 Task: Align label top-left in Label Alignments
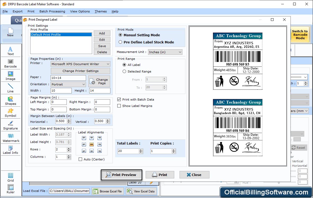point(84,138)
